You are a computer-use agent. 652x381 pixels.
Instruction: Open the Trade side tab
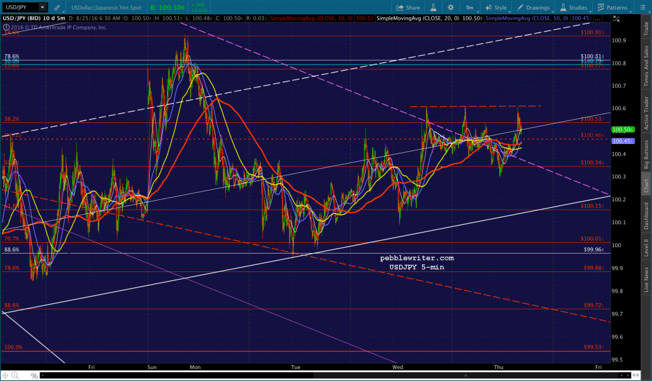coord(646,28)
